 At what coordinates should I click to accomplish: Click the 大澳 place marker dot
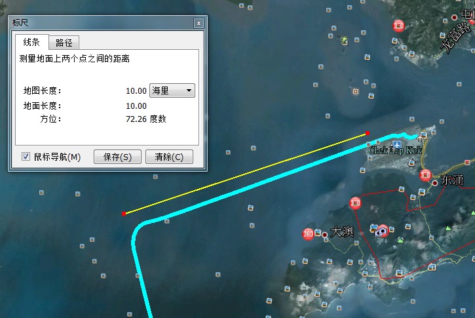[x=325, y=235]
